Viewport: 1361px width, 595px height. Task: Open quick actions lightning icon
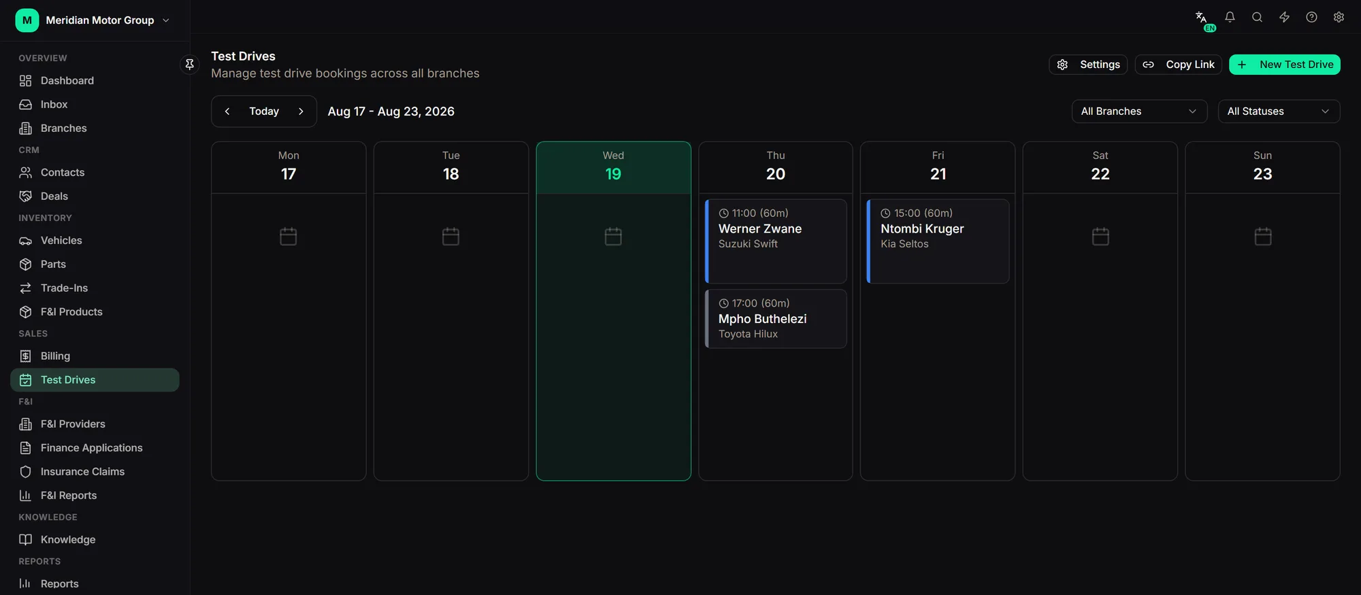1284,18
